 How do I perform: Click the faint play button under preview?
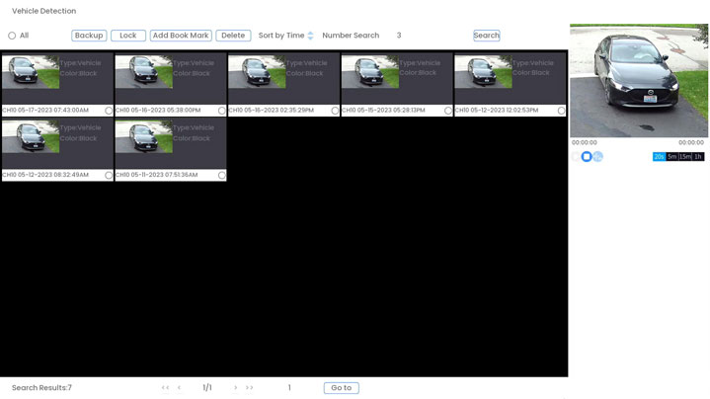click(576, 157)
